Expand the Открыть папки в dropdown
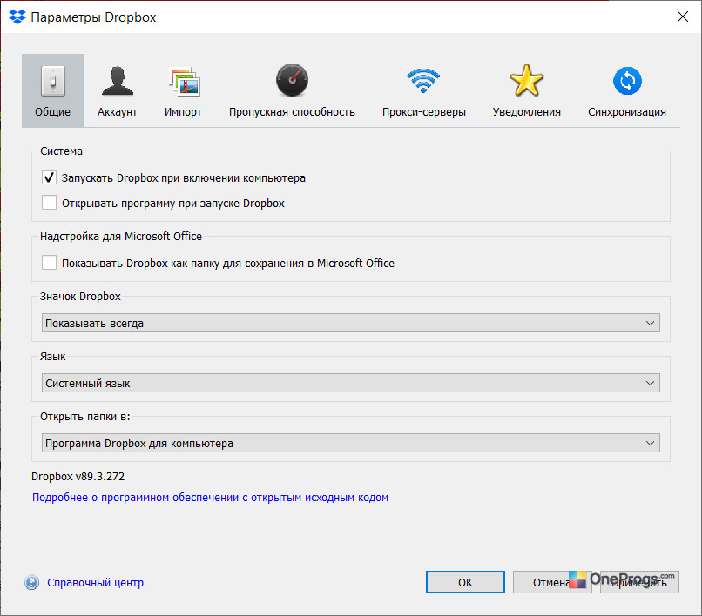The image size is (702, 616). point(350,443)
